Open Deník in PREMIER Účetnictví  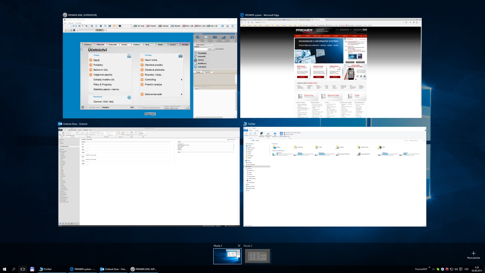(x=96, y=60)
